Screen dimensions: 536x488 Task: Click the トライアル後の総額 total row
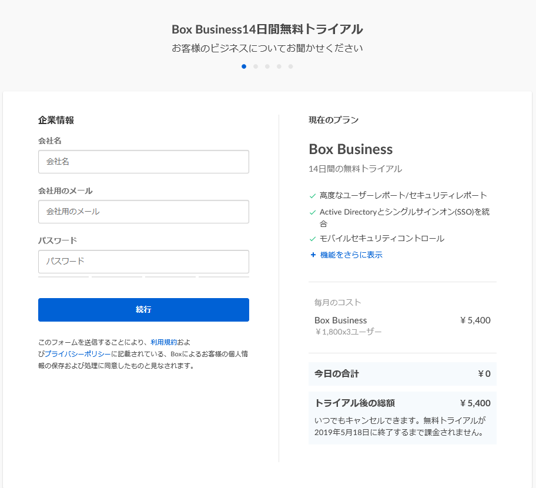402,403
